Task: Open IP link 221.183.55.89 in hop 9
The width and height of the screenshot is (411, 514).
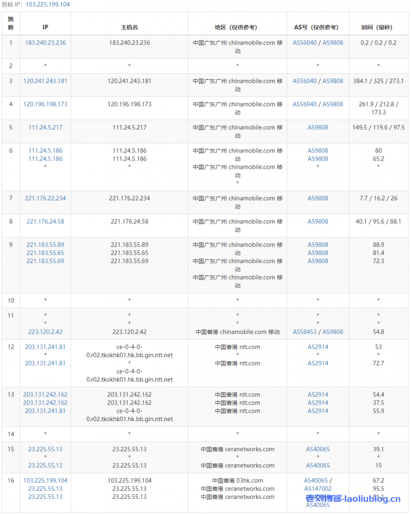Action: [x=45, y=245]
